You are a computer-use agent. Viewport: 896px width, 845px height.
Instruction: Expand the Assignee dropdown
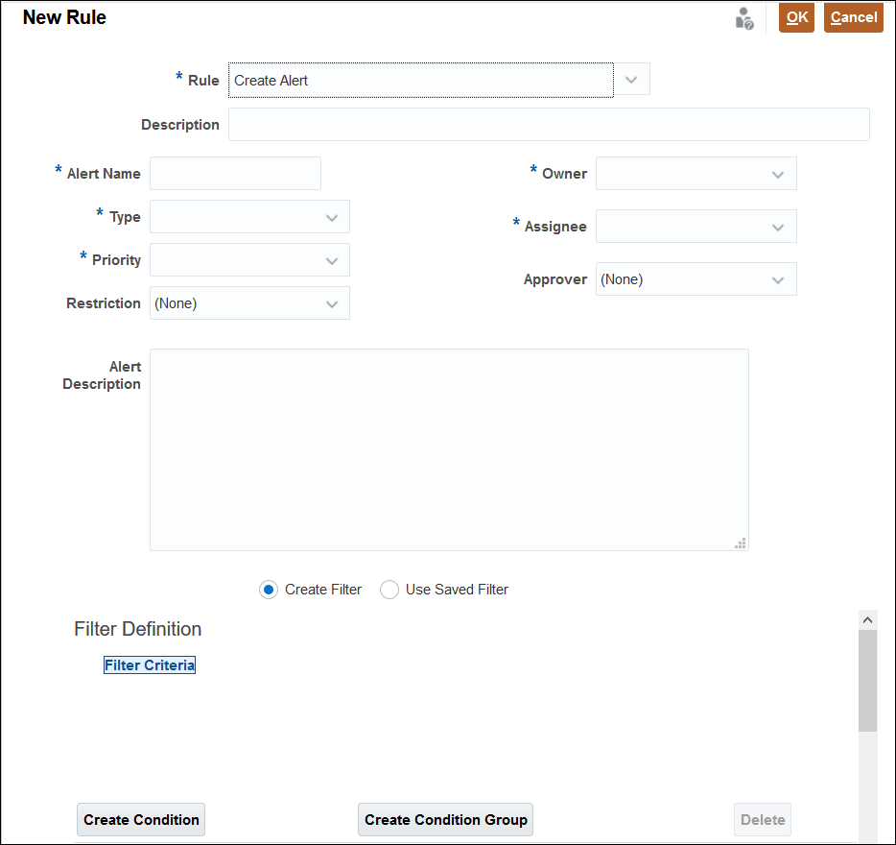pyautogui.click(x=777, y=227)
